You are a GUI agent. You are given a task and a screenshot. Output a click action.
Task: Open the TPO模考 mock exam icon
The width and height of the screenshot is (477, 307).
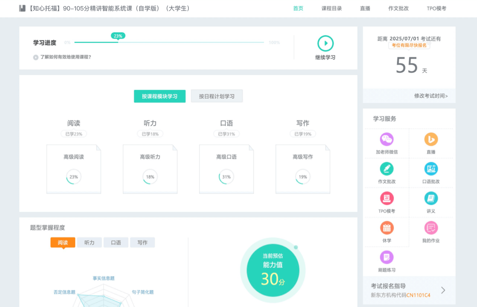386,198
